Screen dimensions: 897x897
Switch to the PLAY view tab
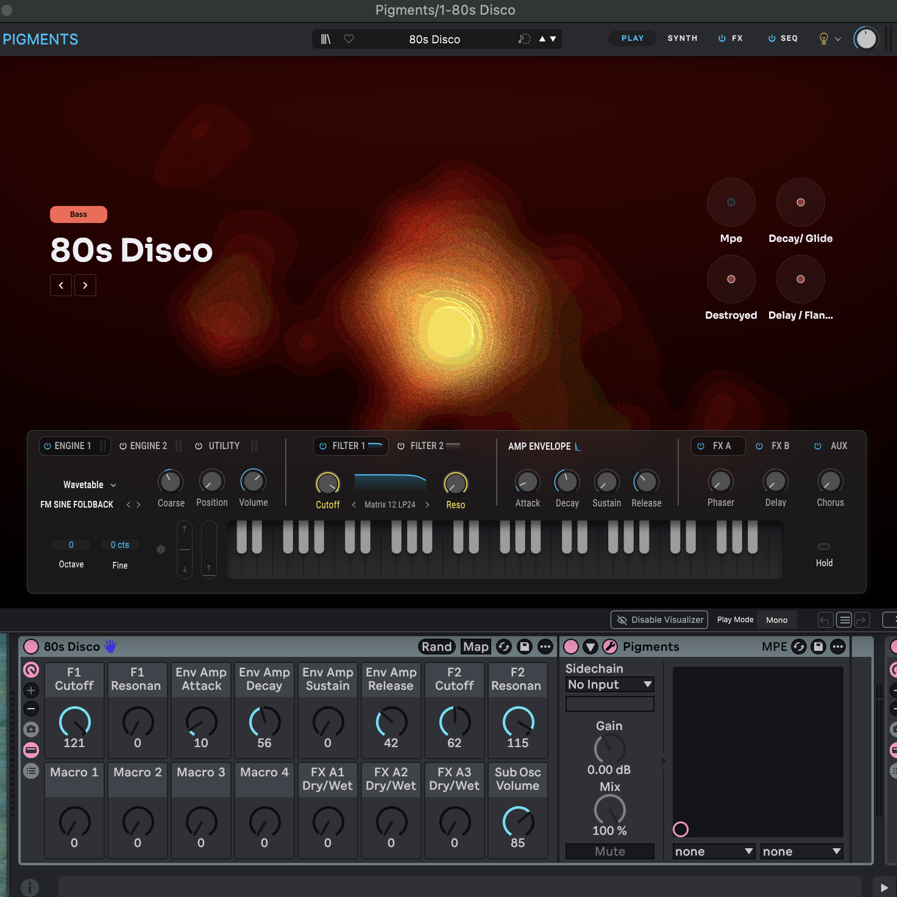click(x=633, y=38)
